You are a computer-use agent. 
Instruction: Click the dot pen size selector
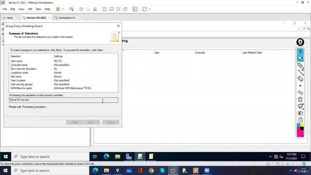300,86
